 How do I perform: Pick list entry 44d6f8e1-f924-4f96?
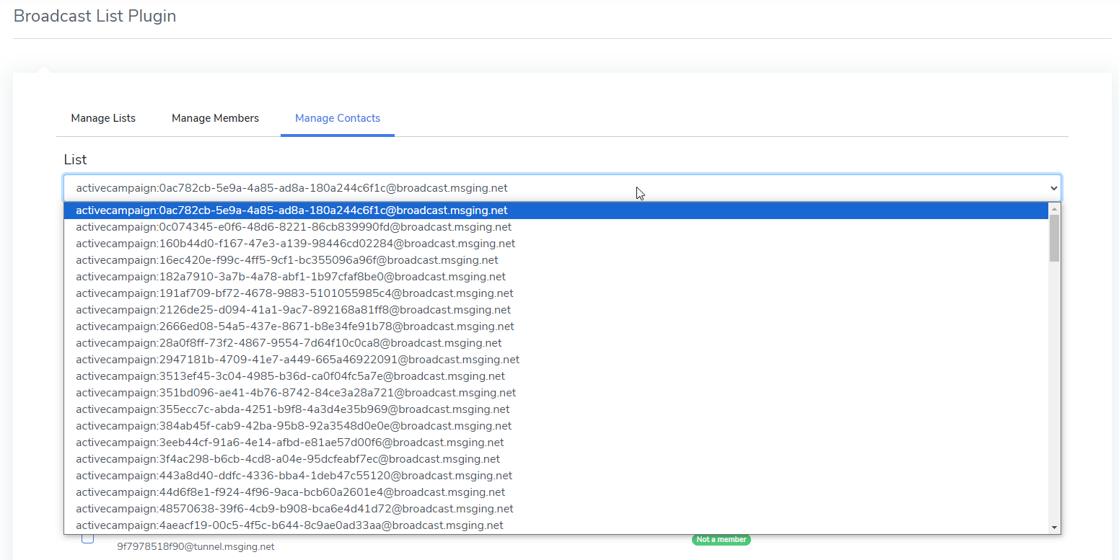pos(556,492)
